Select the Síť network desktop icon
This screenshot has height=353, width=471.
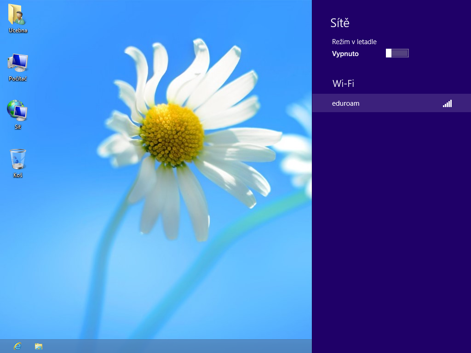(17, 110)
